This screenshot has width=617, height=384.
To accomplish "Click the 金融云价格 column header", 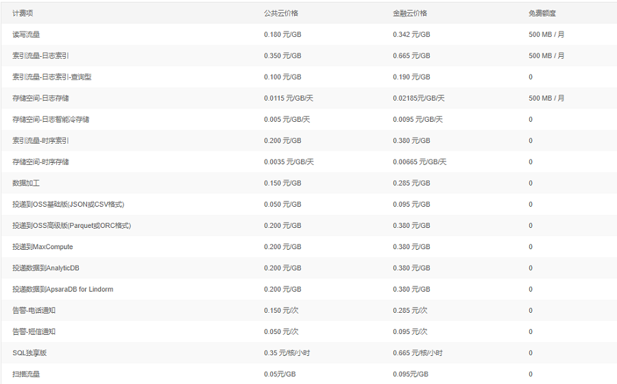I will 410,14.
